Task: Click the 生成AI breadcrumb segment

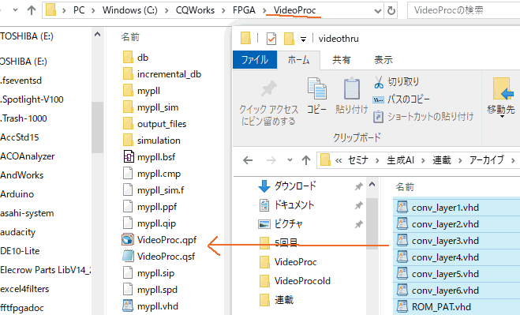Action: click(x=400, y=160)
